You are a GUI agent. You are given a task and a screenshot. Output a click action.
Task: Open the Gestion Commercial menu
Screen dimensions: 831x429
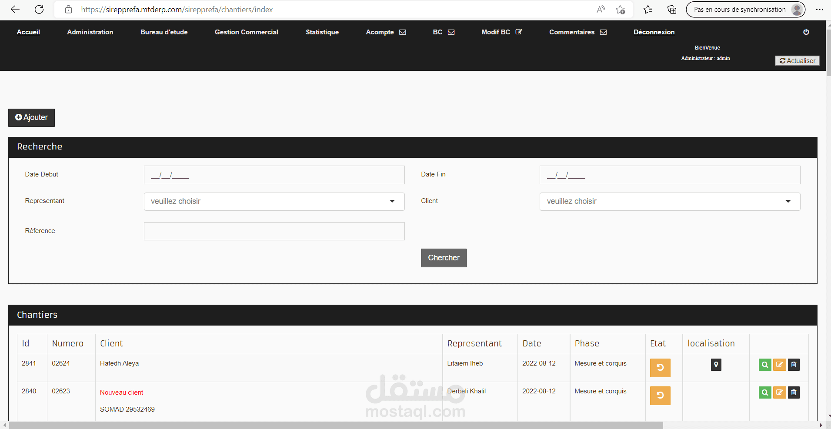pos(247,32)
